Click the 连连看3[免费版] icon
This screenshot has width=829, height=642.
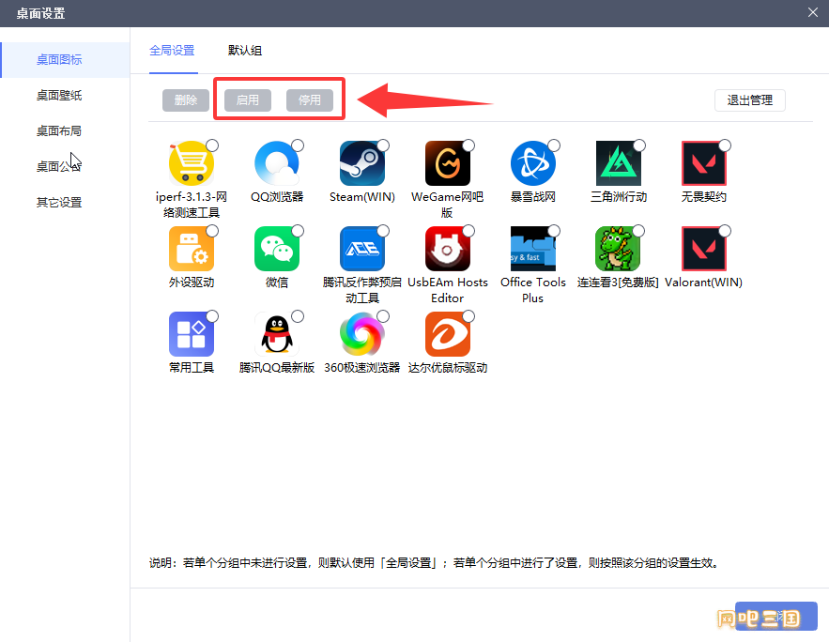619,249
